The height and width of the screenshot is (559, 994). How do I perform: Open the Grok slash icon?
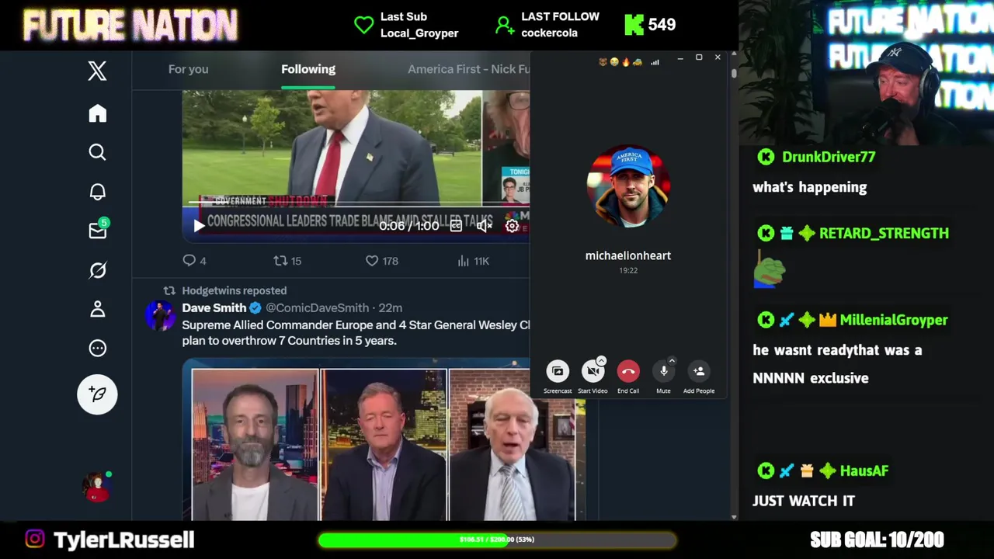[x=97, y=270]
